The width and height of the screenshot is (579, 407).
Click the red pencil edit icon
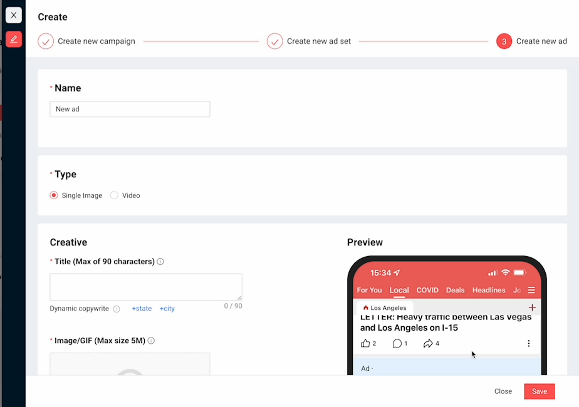coord(14,39)
